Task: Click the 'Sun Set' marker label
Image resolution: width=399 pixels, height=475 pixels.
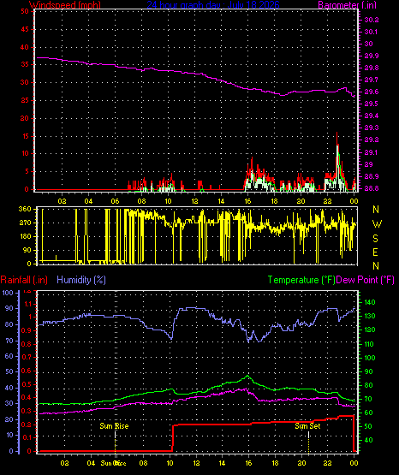Action: [x=307, y=426]
